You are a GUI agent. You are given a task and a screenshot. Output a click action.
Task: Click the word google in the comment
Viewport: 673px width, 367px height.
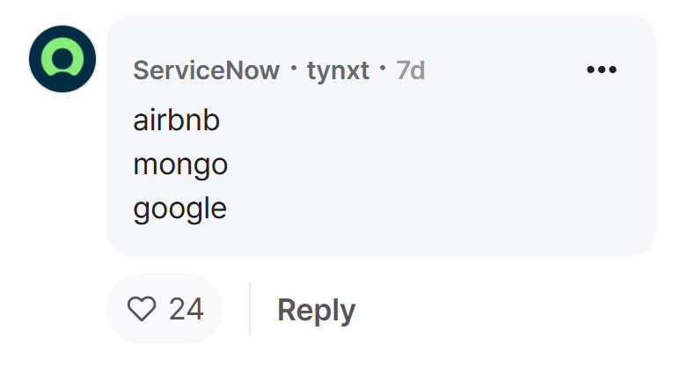tap(179, 209)
